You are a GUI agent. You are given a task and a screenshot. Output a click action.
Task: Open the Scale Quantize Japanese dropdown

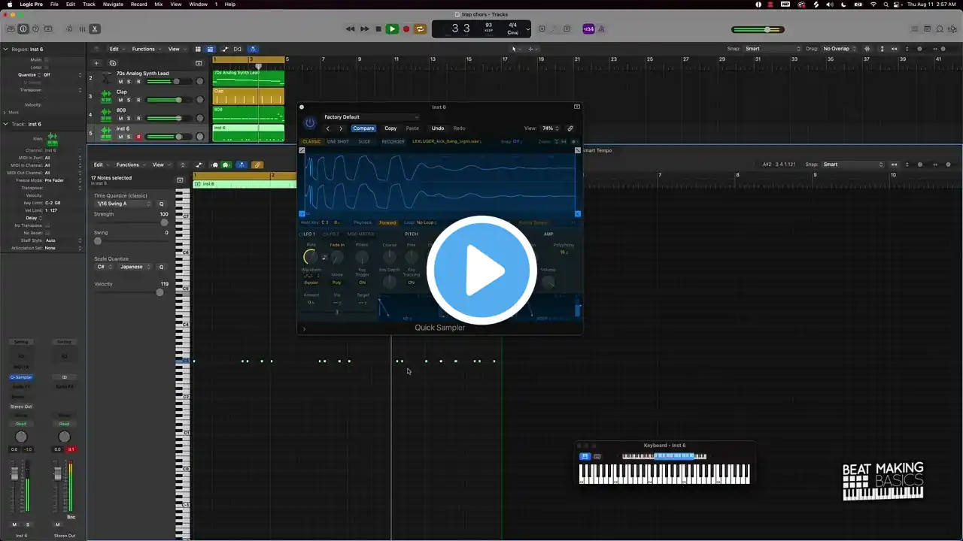(x=135, y=267)
